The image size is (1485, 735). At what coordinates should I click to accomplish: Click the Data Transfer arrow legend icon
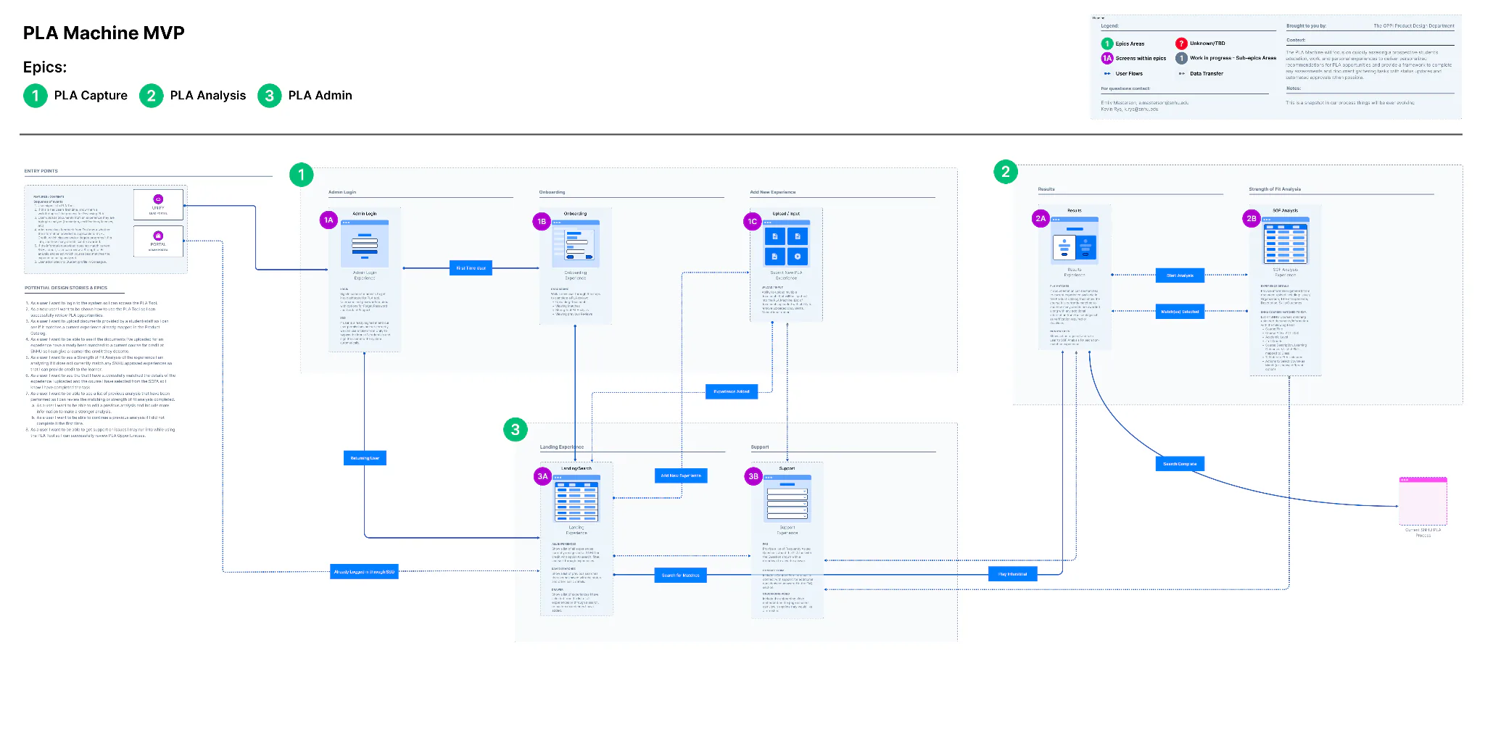point(1182,73)
